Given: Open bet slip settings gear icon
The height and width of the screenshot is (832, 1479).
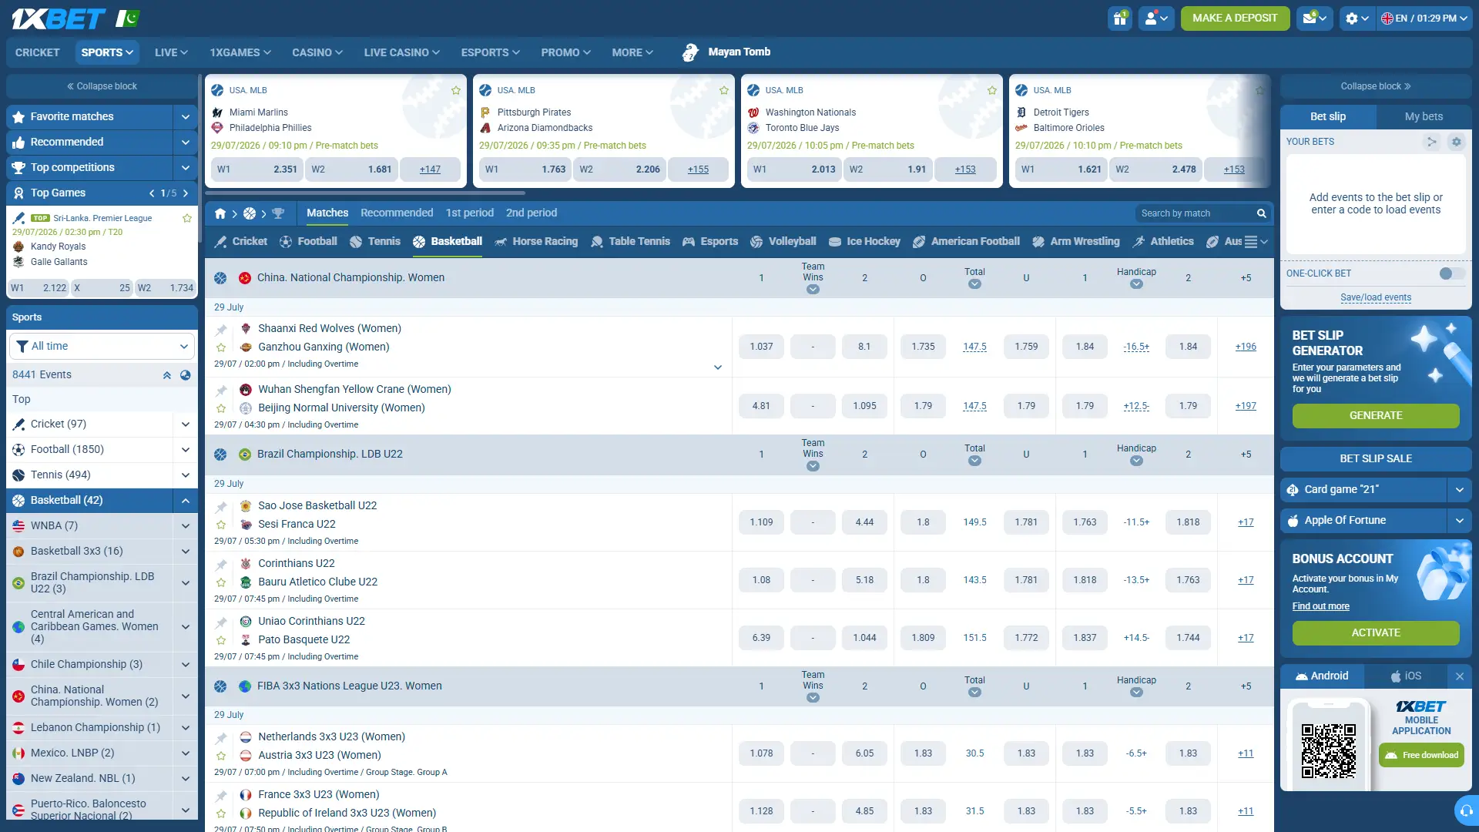Looking at the screenshot, I should (1456, 142).
